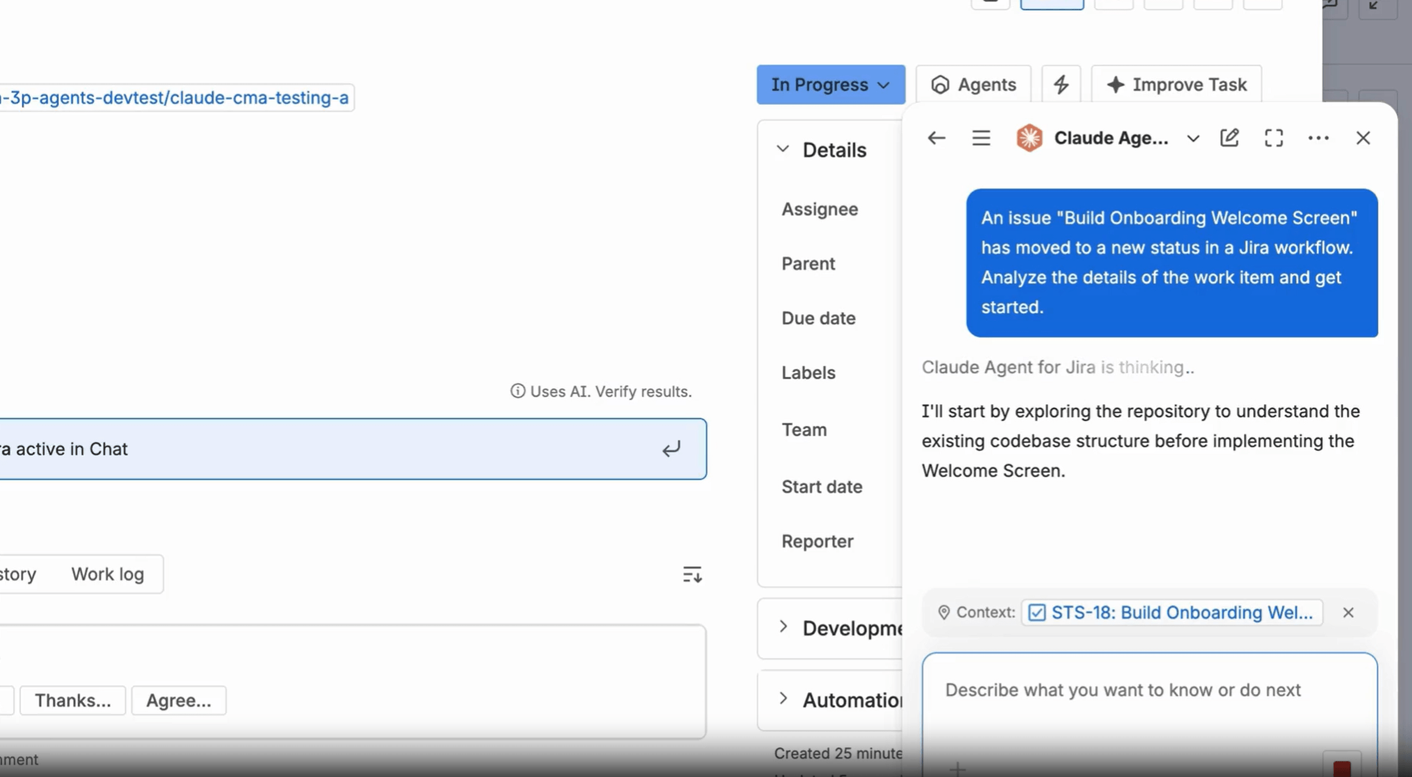This screenshot has width=1412, height=777.
Task: Click the Agents button
Action: coord(973,84)
